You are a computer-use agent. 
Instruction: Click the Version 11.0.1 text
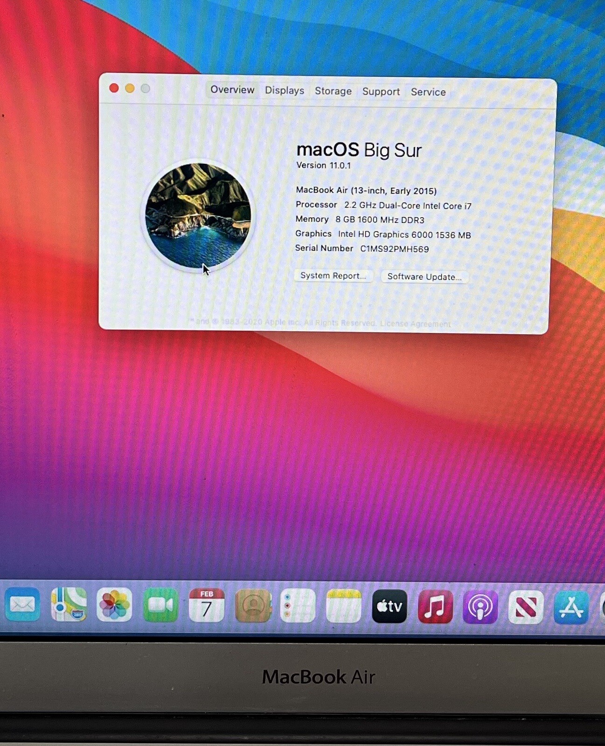tap(323, 166)
